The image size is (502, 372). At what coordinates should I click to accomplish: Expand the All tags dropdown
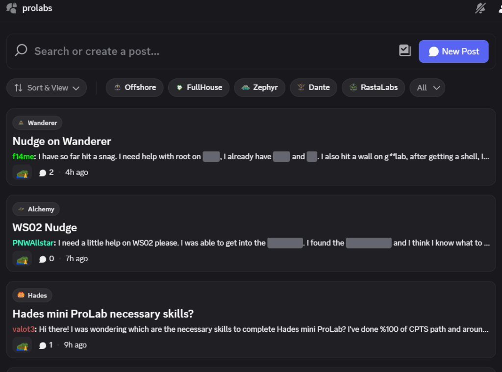427,88
